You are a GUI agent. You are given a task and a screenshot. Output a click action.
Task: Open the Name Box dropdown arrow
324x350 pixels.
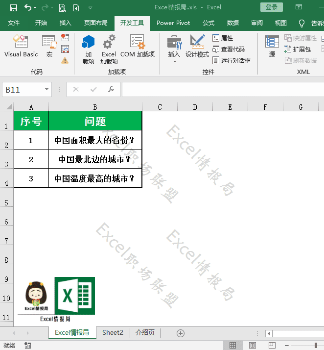47,90
